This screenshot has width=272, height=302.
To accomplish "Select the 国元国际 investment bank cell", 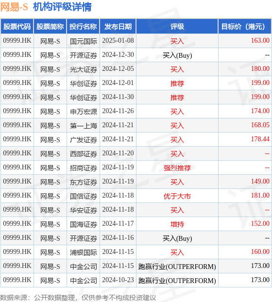I will click(x=83, y=41).
